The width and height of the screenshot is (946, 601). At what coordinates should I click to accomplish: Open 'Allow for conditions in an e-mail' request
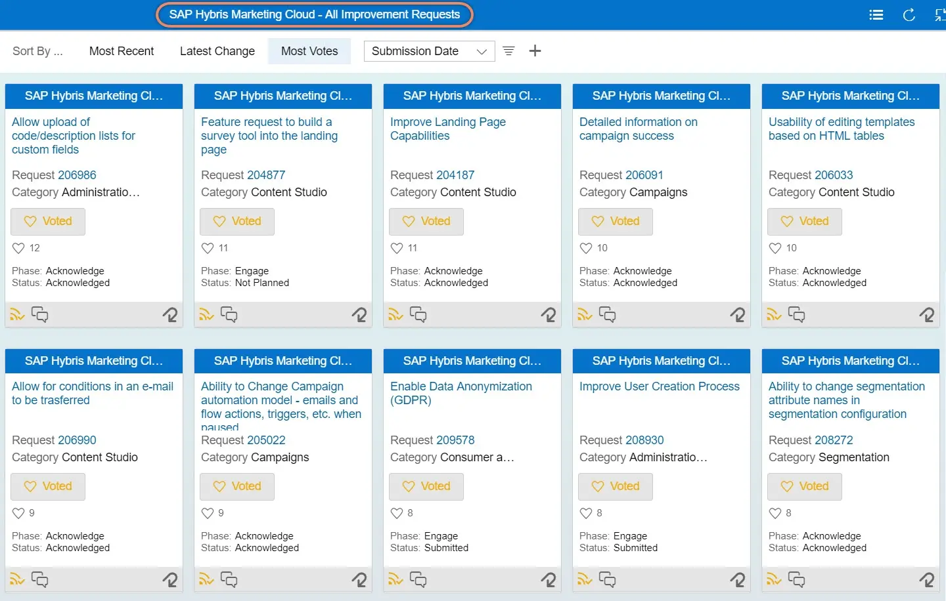(93, 394)
